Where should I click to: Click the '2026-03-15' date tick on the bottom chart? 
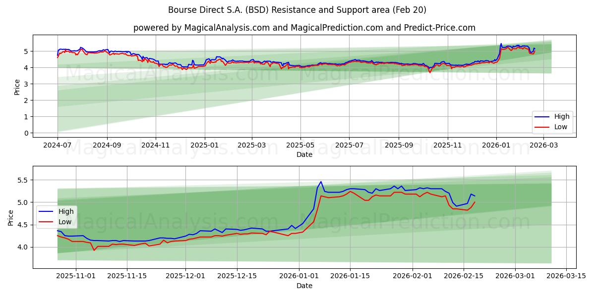pyautogui.click(x=565, y=277)
